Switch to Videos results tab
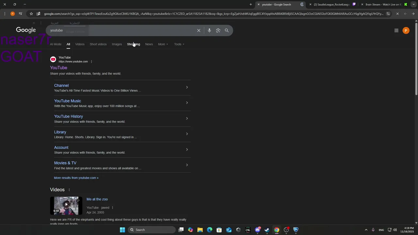The height and width of the screenshot is (235, 418). point(80,44)
